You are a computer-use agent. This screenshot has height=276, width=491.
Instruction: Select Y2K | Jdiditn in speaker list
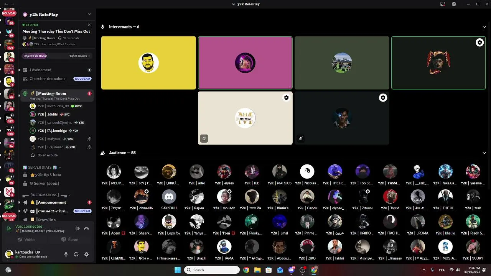(x=61, y=114)
